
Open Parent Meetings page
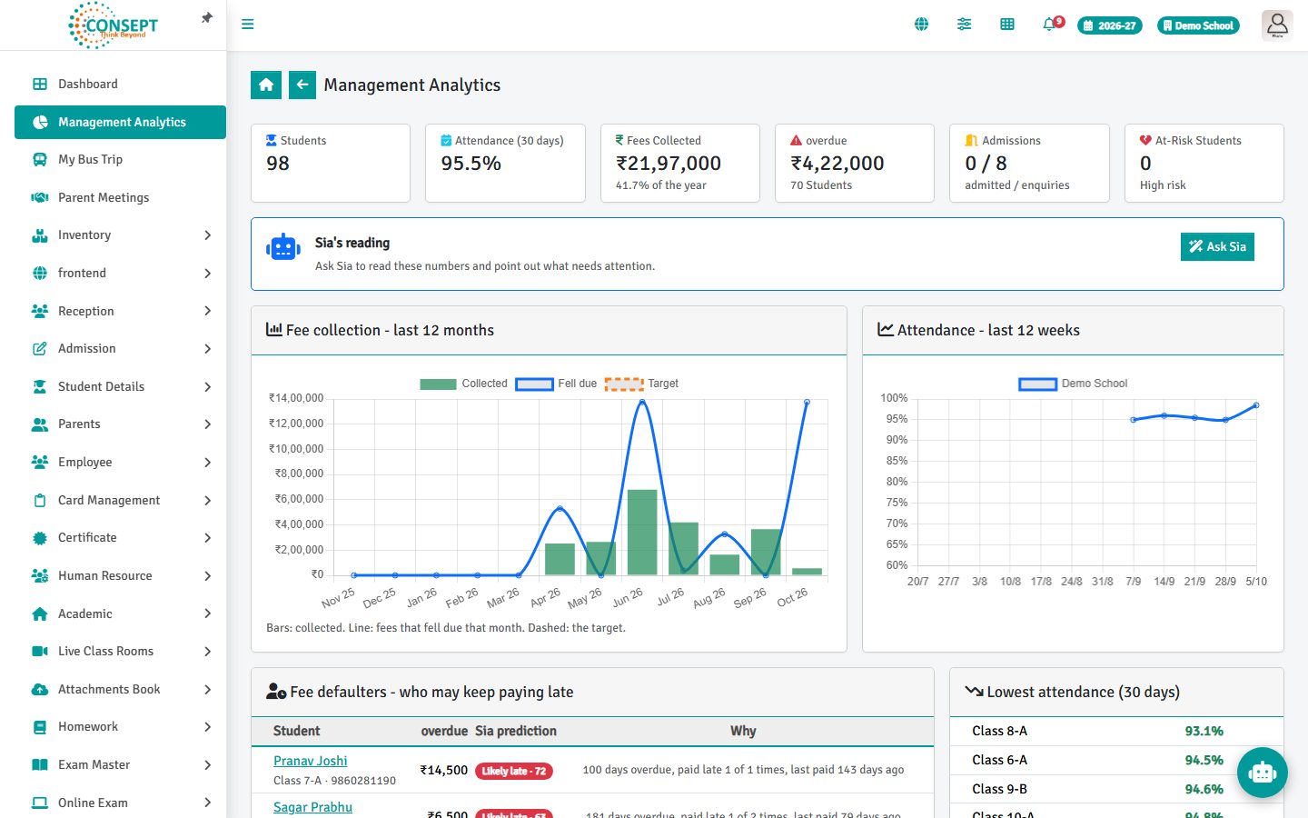[120, 197]
